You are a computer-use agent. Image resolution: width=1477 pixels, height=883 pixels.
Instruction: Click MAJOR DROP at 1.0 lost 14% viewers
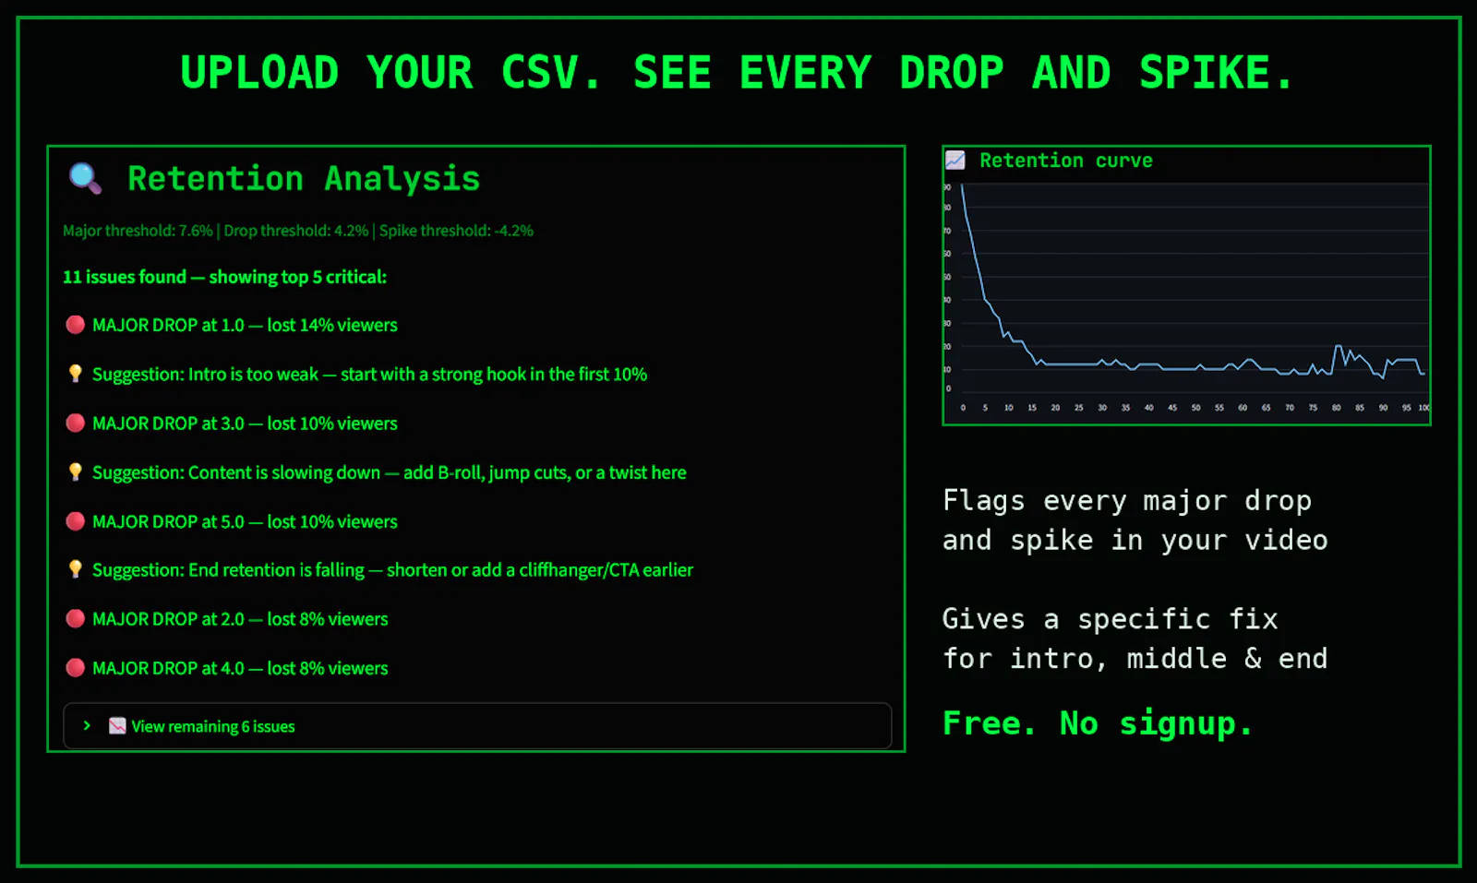click(x=245, y=325)
